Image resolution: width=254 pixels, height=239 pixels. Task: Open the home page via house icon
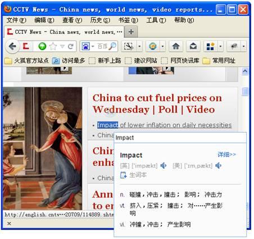click(x=176, y=46)
